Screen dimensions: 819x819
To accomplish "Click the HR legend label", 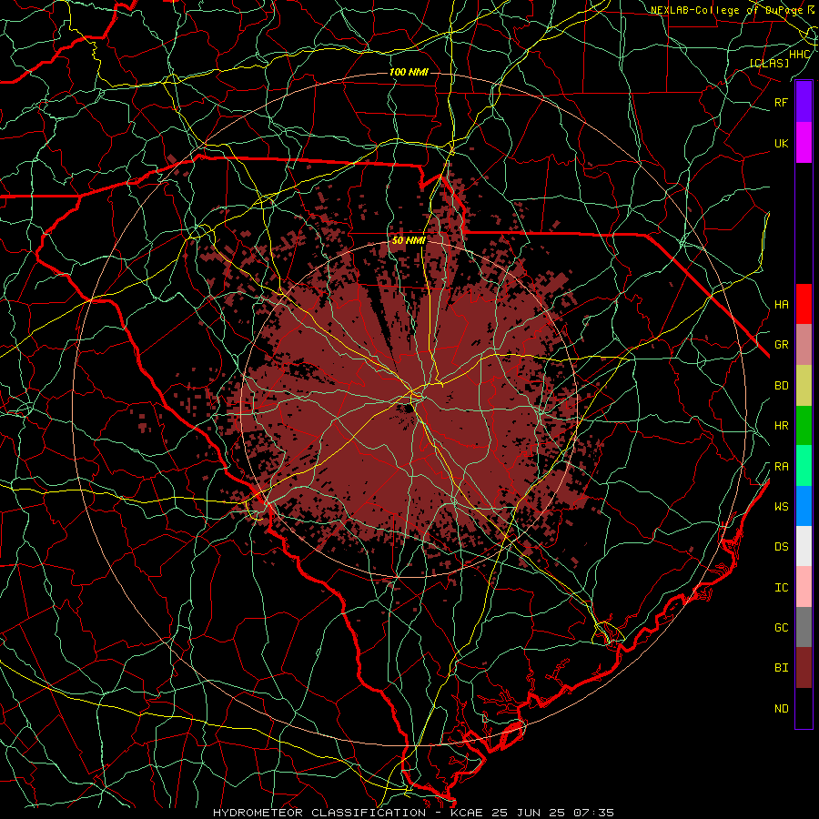I will (782, 426).
